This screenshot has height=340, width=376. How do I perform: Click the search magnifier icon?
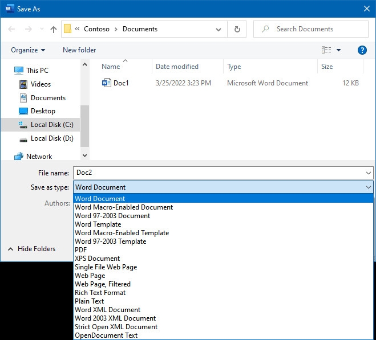(265, 29)
